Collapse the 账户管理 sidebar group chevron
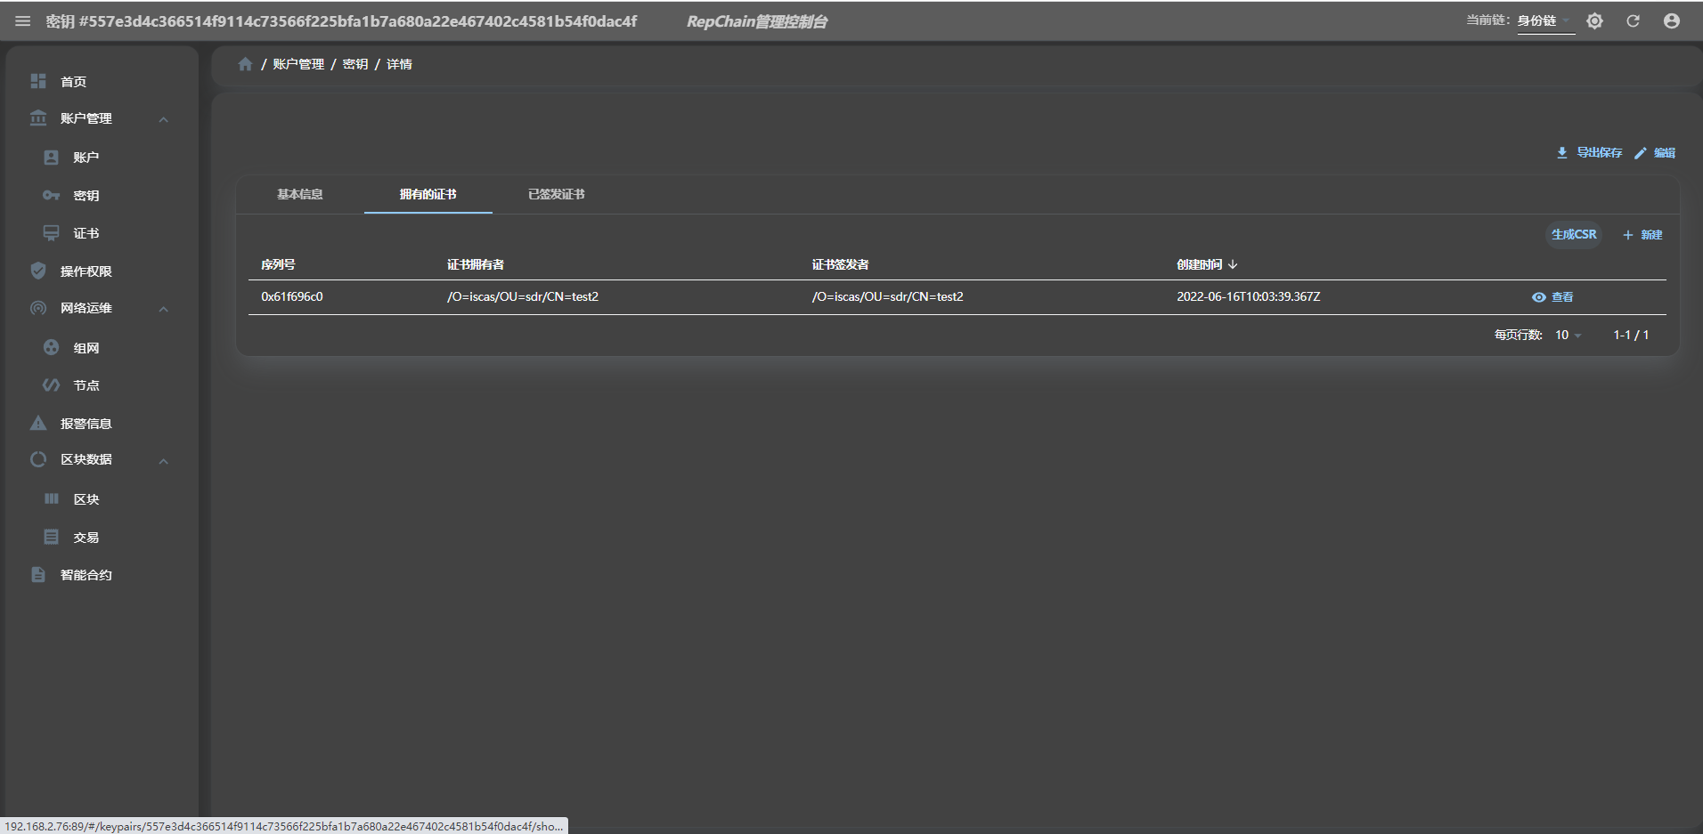Screen dimensions: 1703x834 (x=164, y=119)
